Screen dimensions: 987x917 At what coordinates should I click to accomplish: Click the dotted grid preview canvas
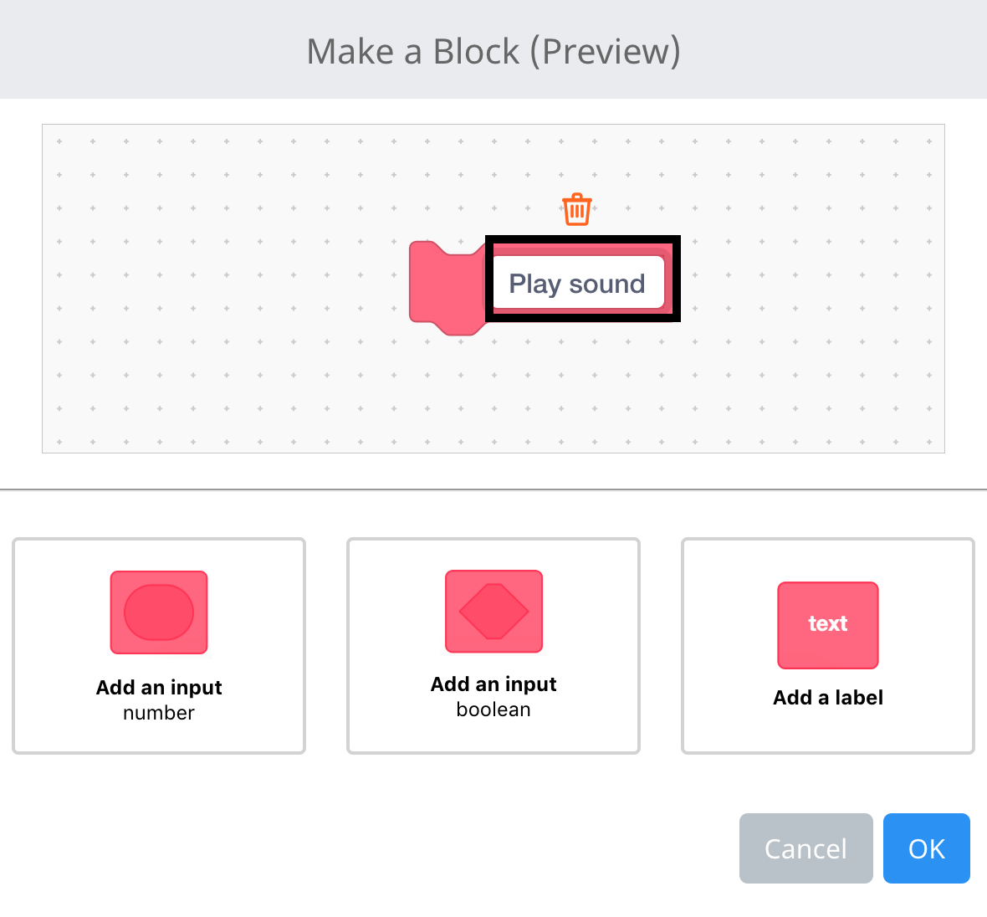pos(209,385)
